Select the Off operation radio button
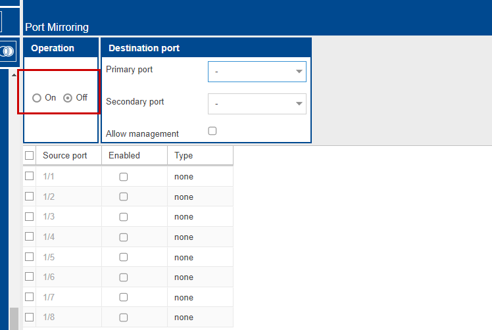 click(68, 98)
